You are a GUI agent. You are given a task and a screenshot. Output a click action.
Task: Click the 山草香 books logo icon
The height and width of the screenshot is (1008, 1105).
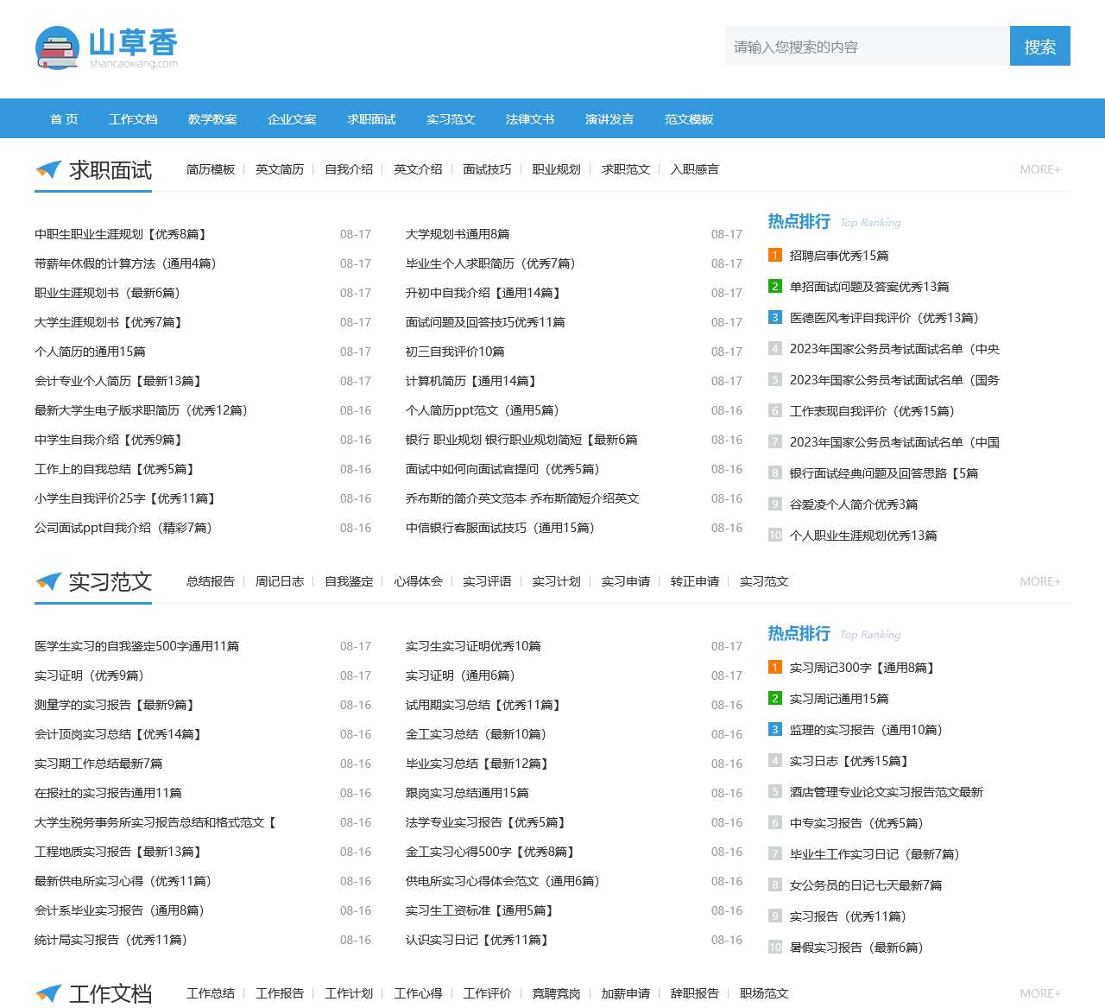(58, 48)
